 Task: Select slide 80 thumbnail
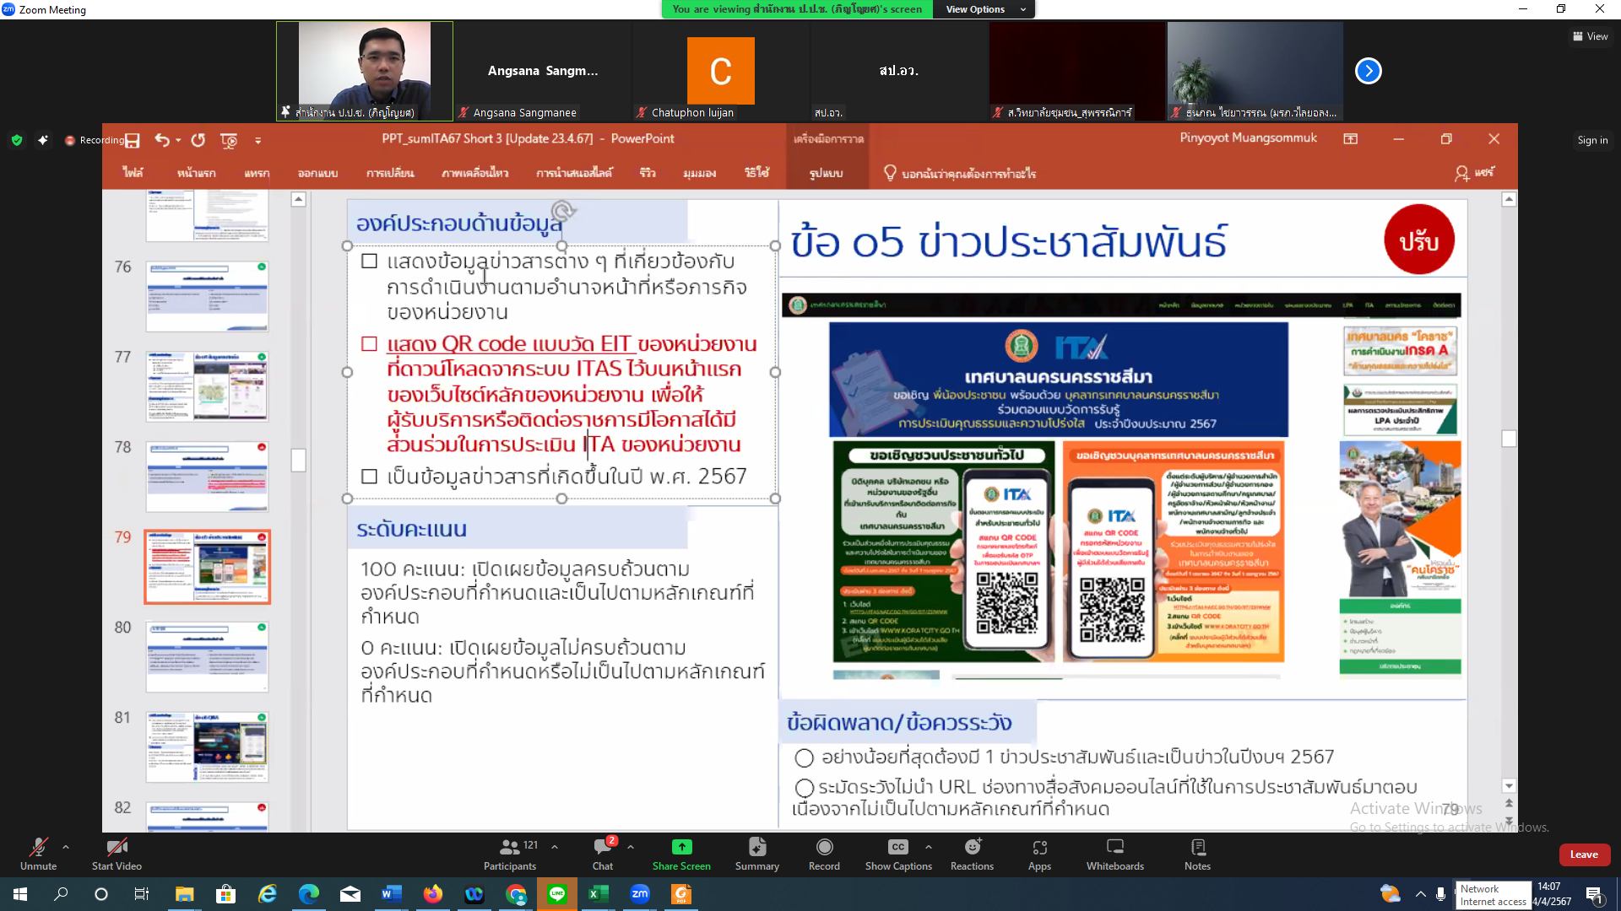point(207,657)
